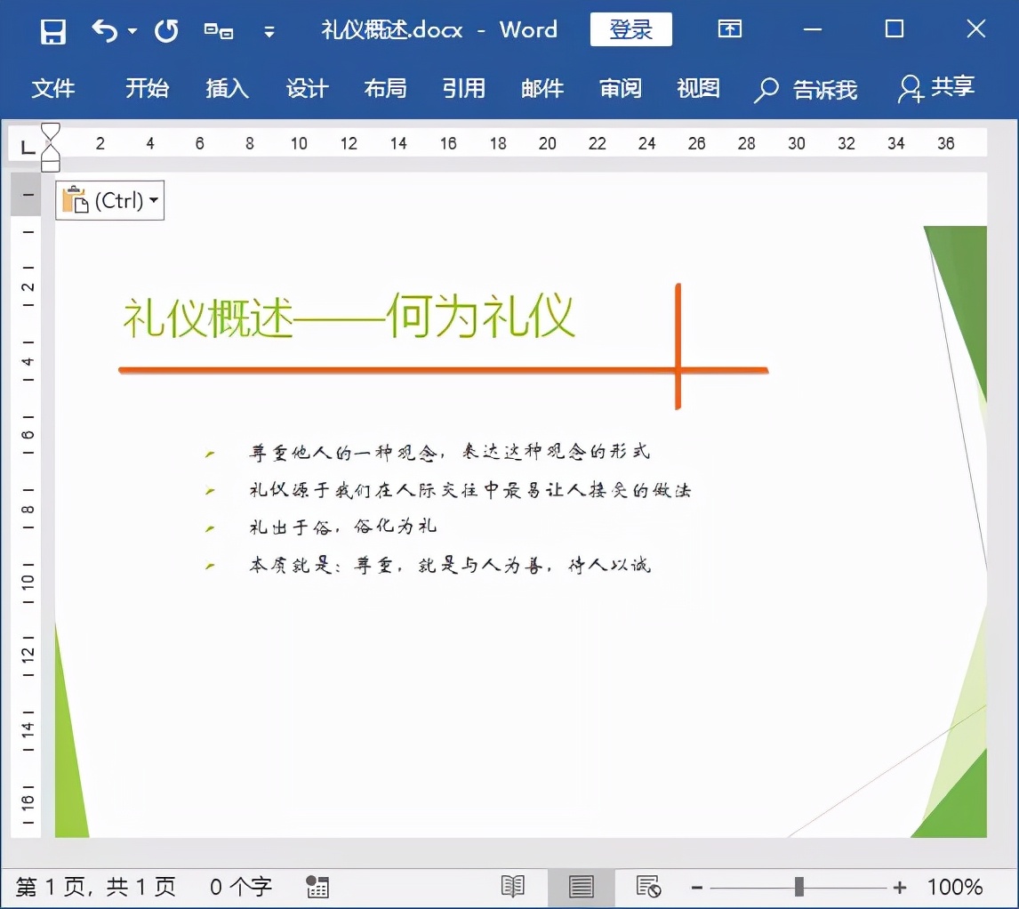This screenshot has width=1019, height=909.
Task: Switch to the 插入 ribbon tab
Action: click(x=227, y=89)
